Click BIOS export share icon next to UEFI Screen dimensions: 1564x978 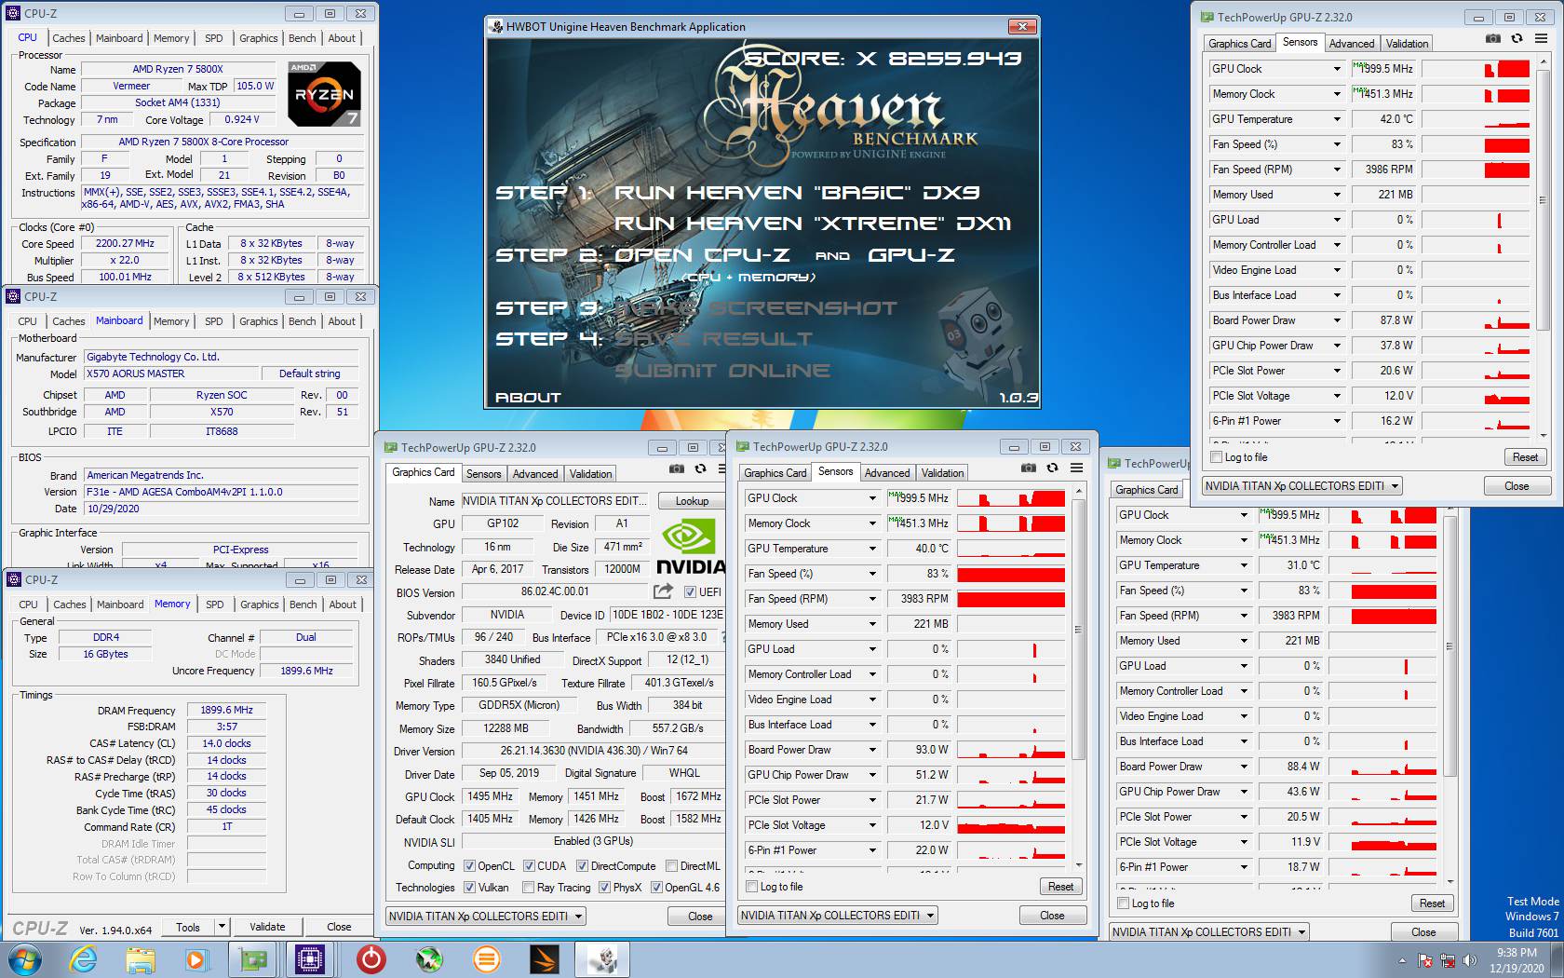pyautogui.click(x=663, y=591)
